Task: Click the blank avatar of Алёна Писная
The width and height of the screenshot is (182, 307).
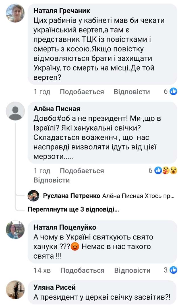Action: [x=15, y=111]
